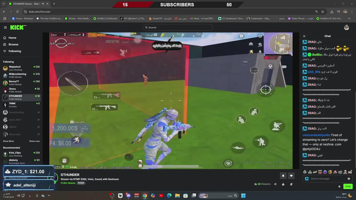Click the KICK logo

pyautogui.click(x=18, y=27)
